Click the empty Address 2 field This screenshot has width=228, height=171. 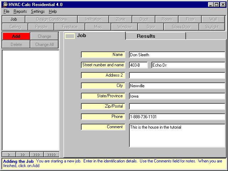[x=177, y=76]
